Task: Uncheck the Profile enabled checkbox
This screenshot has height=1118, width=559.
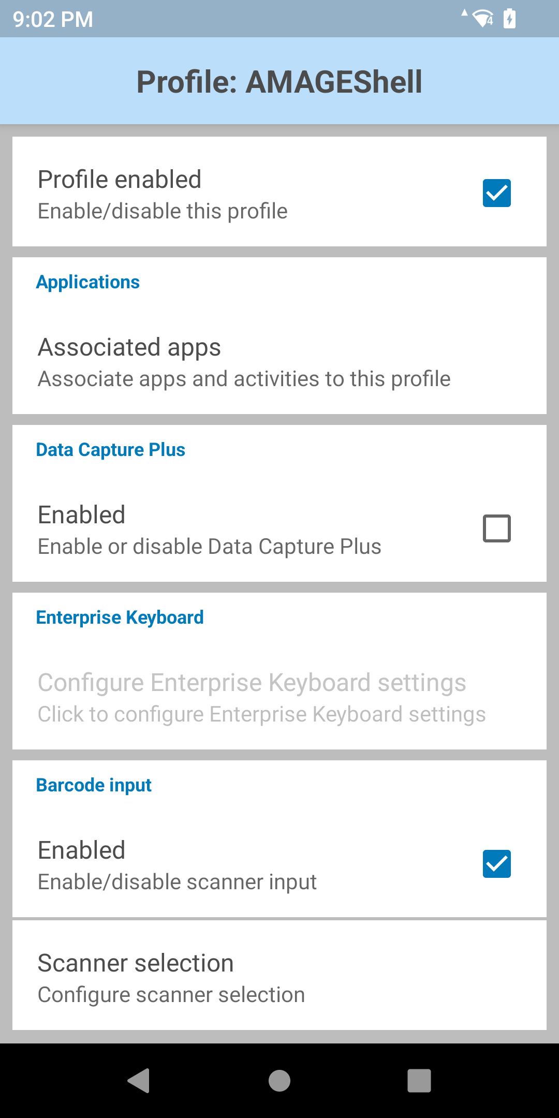Action: [x=497, y=193]
